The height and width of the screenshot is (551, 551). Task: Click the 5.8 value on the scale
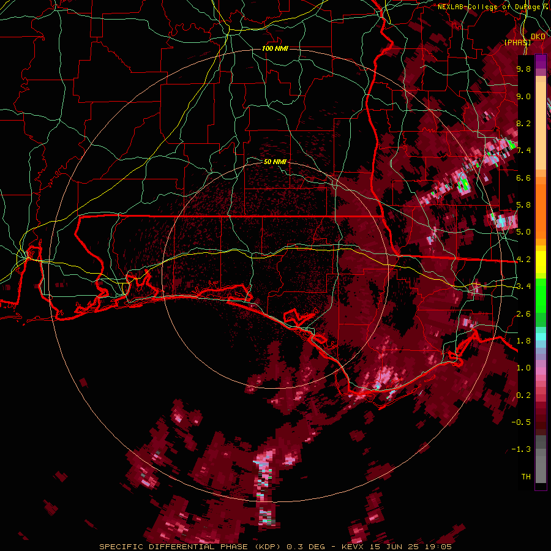tap(523, 205)
